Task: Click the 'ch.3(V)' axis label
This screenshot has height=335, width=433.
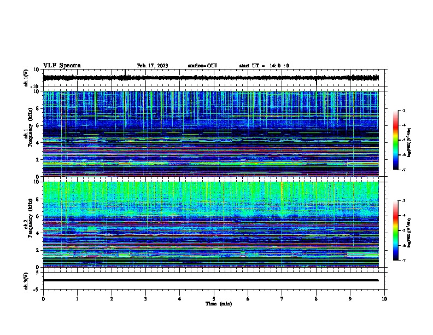Action: point(26,281)
